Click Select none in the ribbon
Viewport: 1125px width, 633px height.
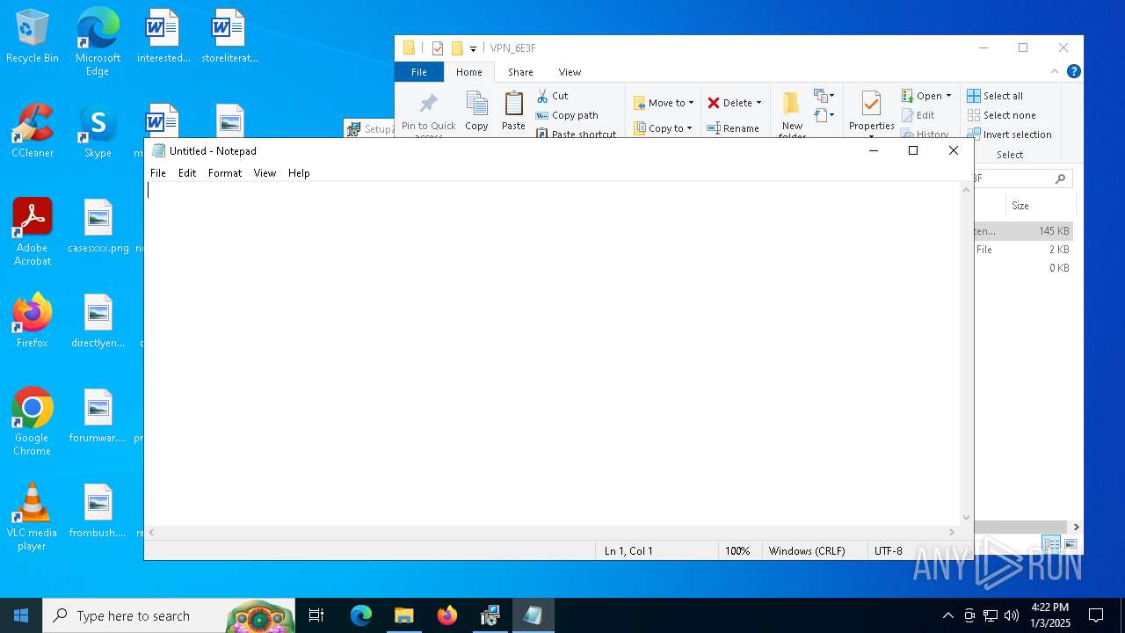pos(1002,115)
